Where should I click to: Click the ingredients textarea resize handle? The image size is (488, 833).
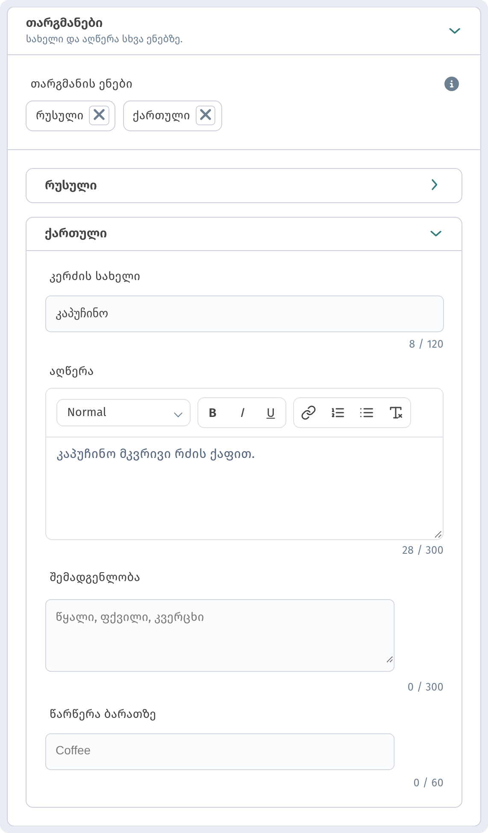click(389, 659)
